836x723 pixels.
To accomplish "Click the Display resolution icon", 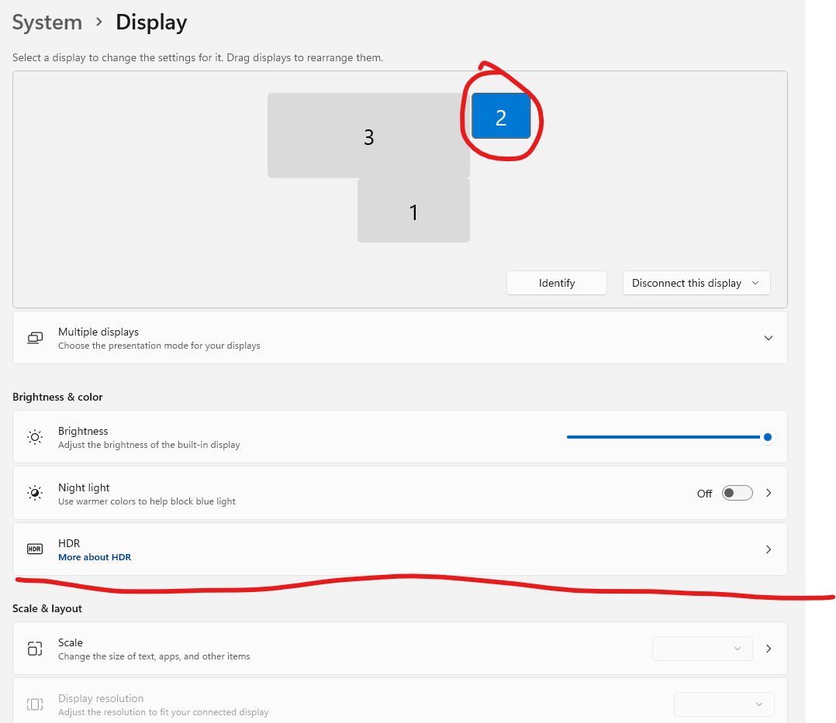I will 35,704.
